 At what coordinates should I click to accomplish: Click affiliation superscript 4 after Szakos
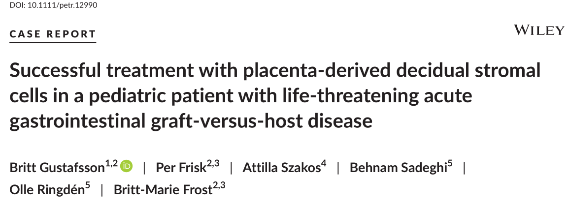click(324, 164)
